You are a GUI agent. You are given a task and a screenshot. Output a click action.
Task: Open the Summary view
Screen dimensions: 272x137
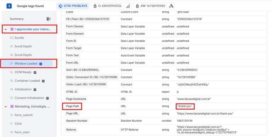coord(17,19)
